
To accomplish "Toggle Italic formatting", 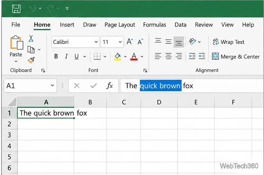I will click(x=66, y=56).
